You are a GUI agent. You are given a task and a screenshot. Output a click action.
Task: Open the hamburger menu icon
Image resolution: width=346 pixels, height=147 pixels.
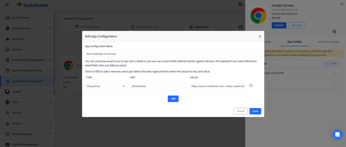tap(7, 5)
